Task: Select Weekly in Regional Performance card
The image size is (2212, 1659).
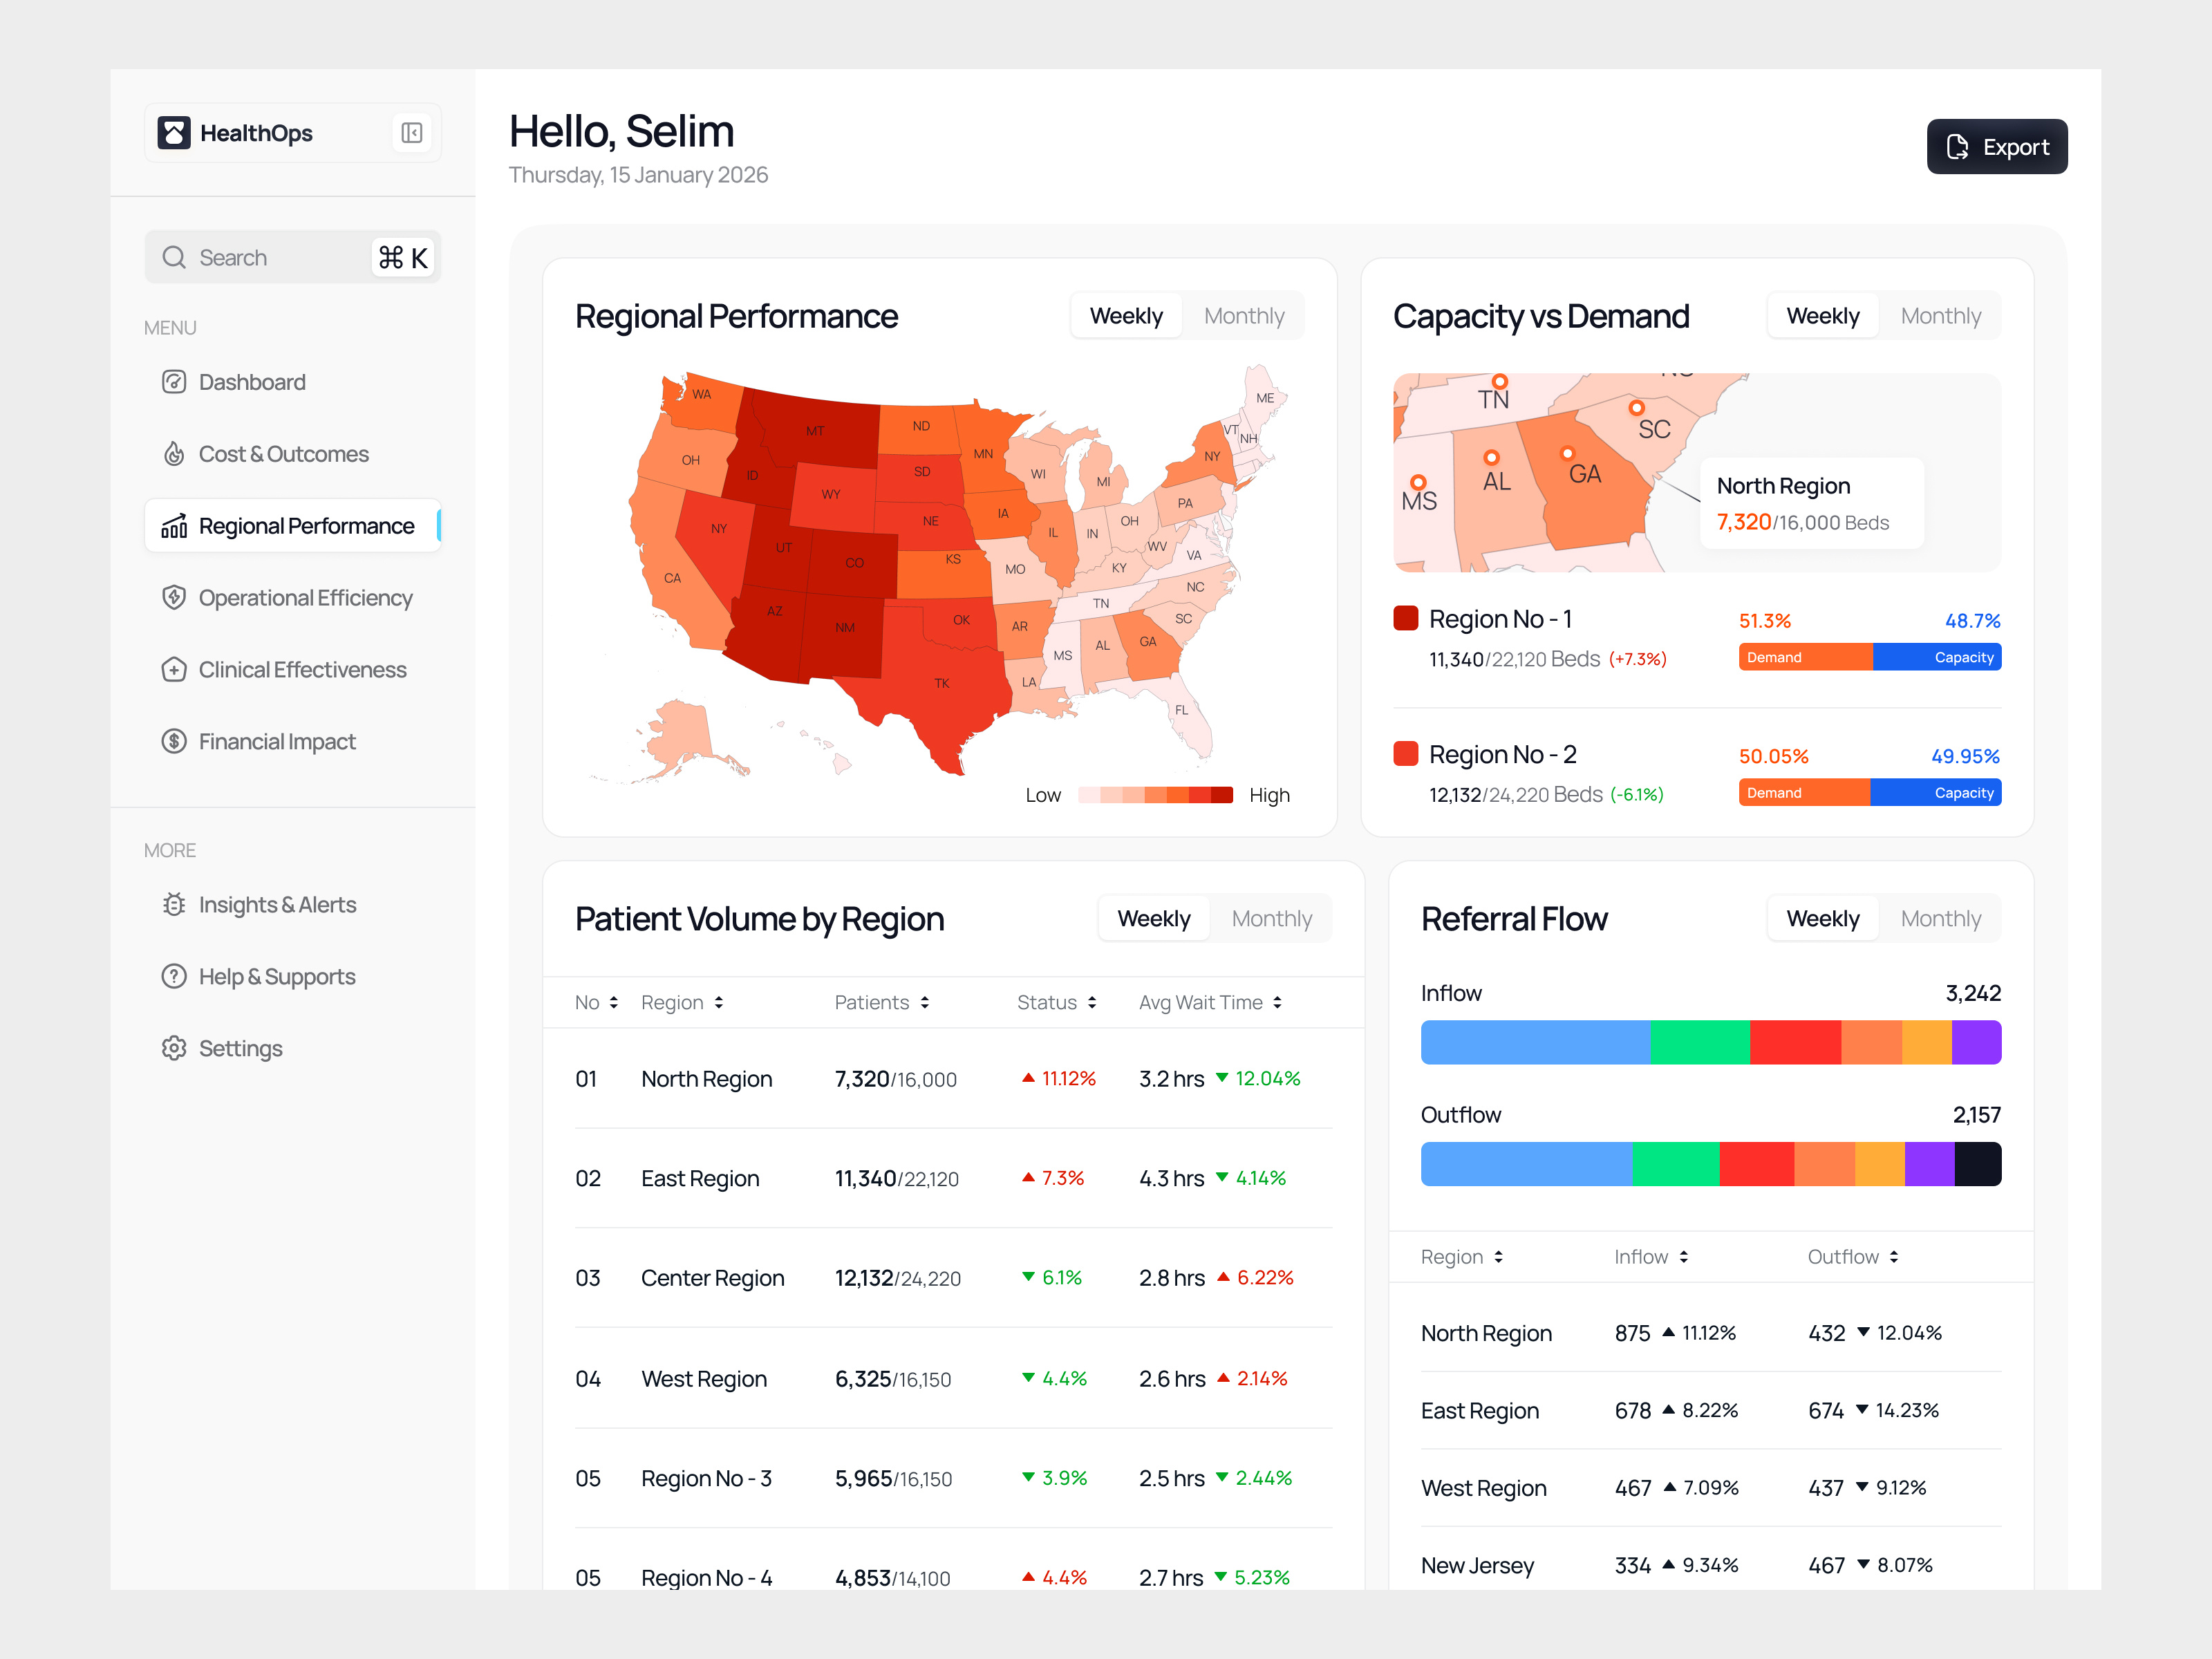Action: (1126, 316)
